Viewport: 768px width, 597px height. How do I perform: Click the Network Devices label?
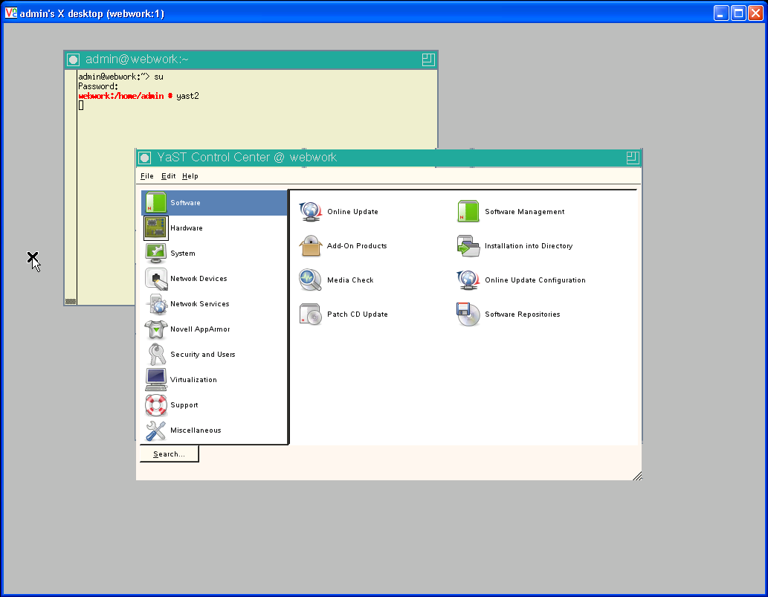(x=199, y=279)
